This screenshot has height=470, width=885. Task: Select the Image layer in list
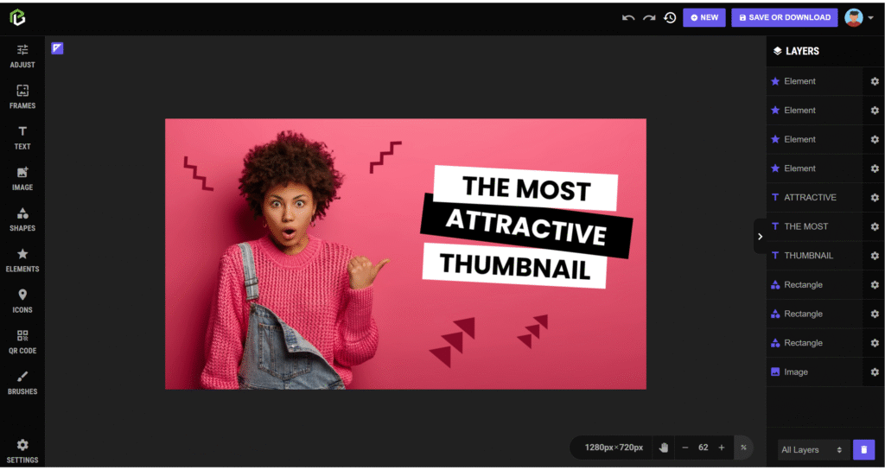pos(796,372)
